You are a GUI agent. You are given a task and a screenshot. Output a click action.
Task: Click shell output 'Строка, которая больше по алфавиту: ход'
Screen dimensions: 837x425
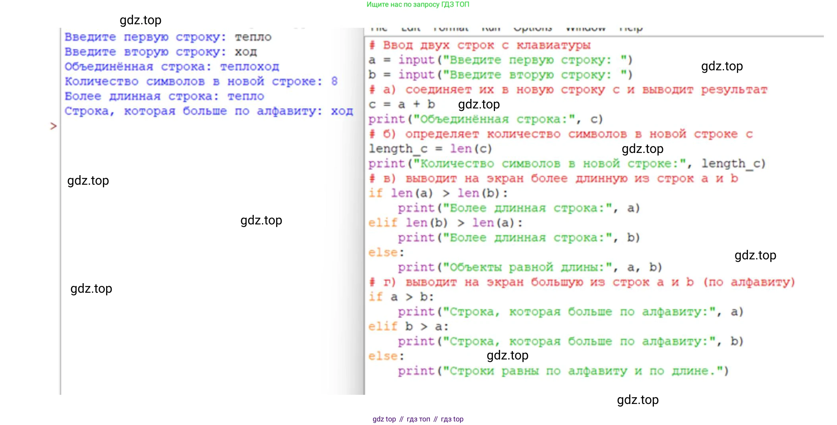(209, 111)
